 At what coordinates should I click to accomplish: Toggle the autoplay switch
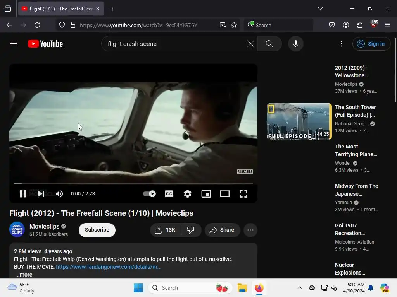[149, 194]
